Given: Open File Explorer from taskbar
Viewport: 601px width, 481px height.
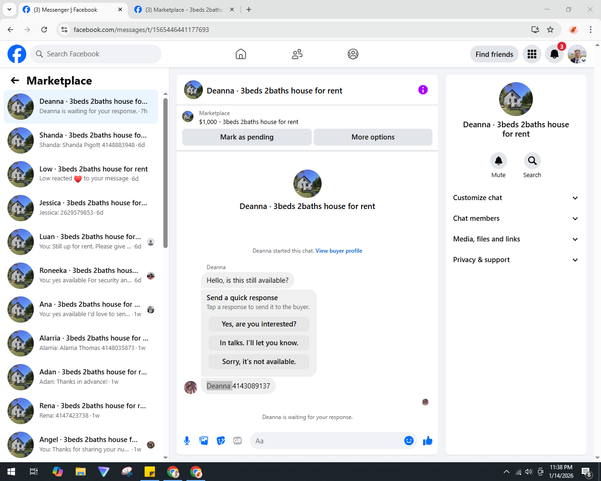Looking at the screenshot, I should 81,472.
